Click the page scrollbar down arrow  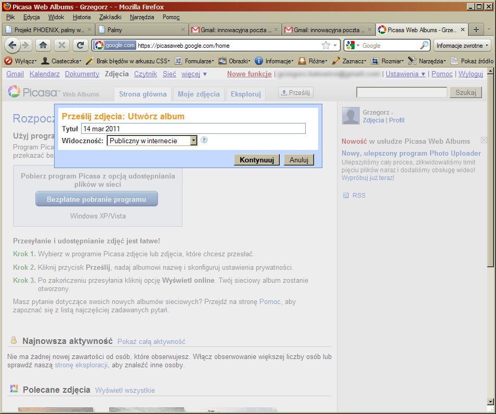click(490, 402)
